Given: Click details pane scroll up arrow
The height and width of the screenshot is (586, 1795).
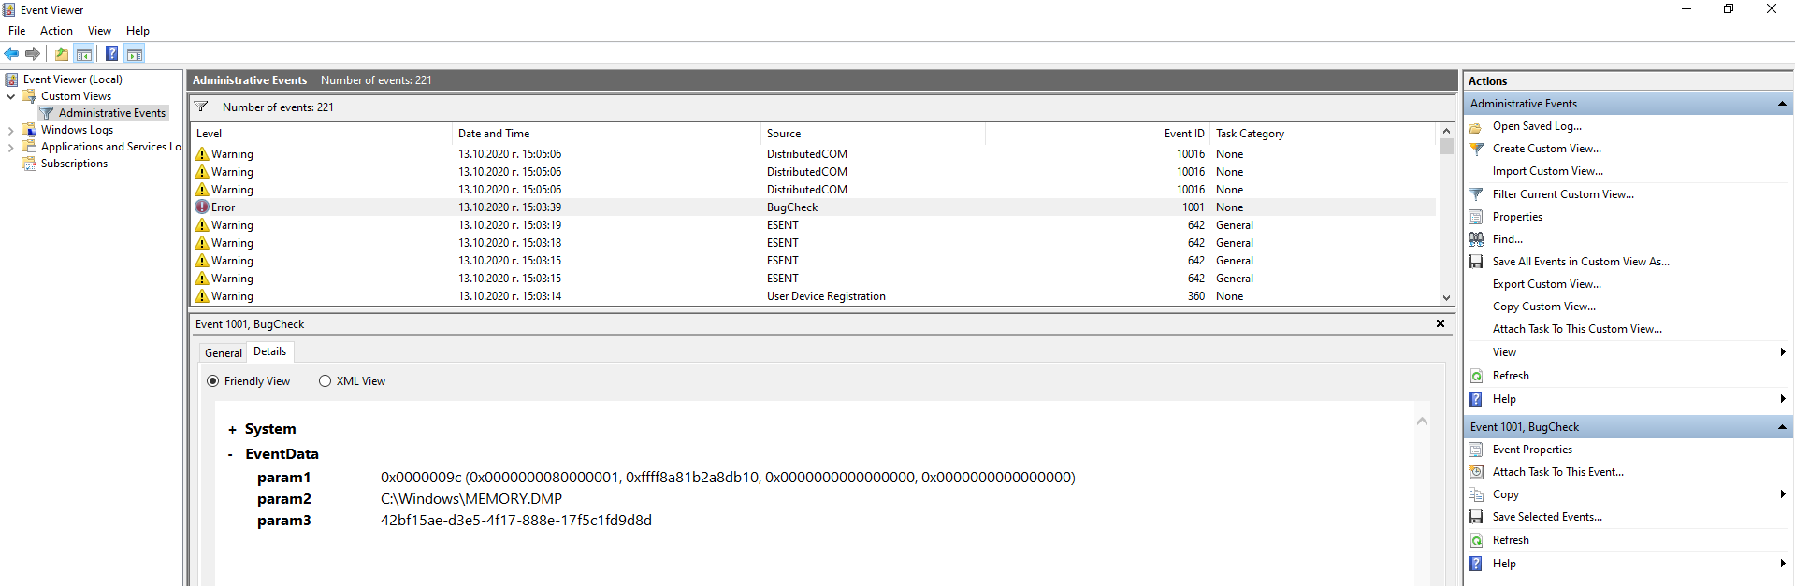Looking at the screenshot, I should pyautogui.click(x=1422, y=422).
